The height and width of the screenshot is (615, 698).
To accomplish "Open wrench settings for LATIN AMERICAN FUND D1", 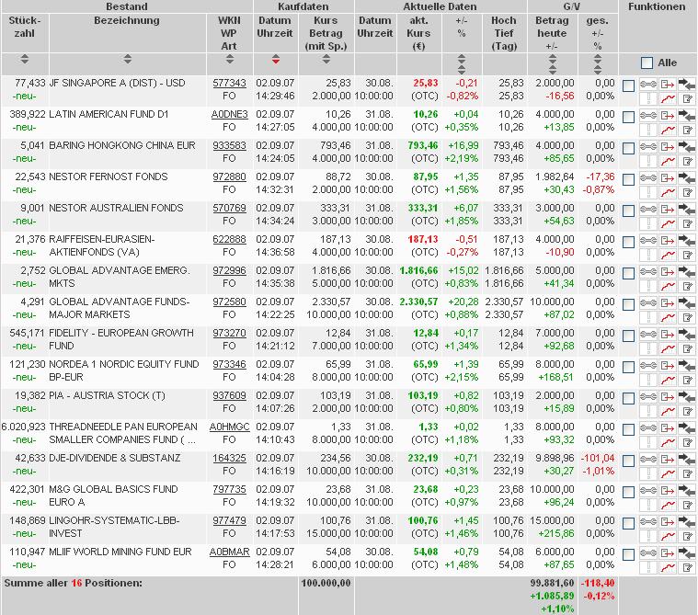I will point(648,115).
